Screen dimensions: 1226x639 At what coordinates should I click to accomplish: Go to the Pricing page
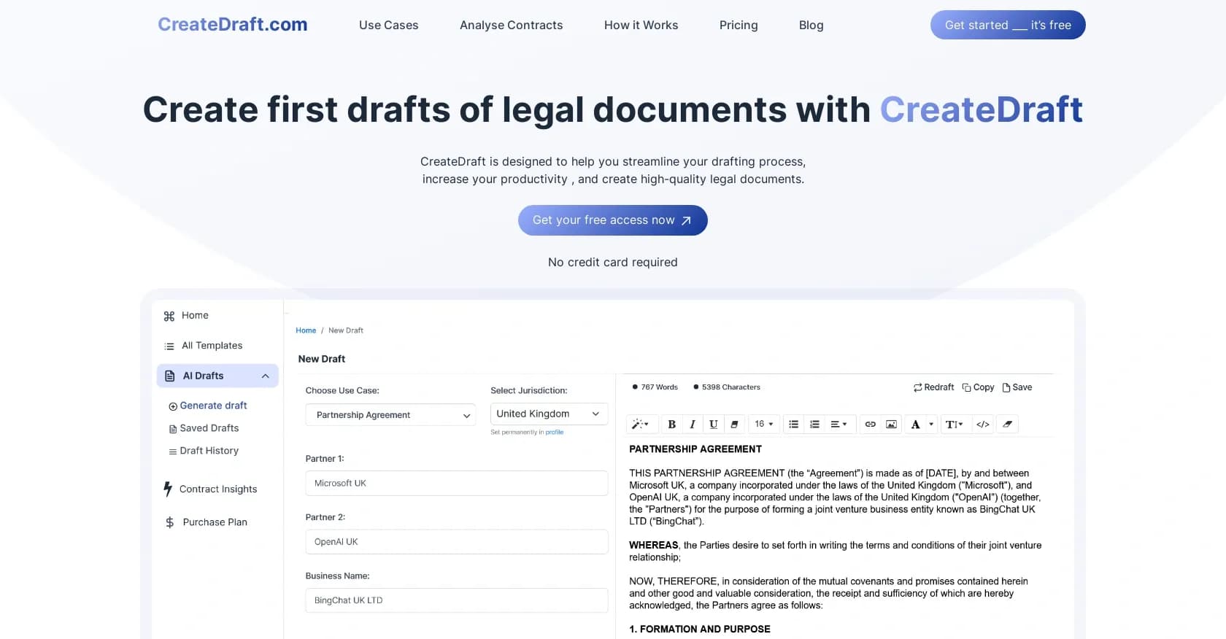[739, 25]
